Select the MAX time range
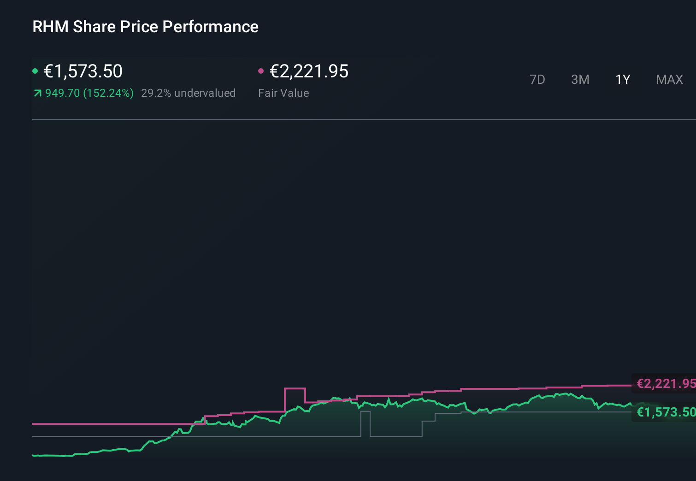This screenshot has width=696, height=481. click(x=669, y=79)
